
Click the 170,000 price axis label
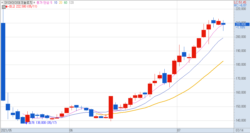tap(241, 78)
